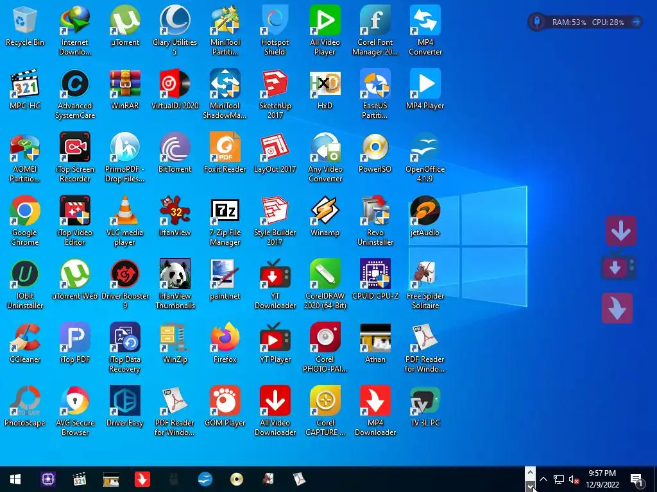Screen dimensions: 657x492
Task: Open the paint.net shortcut
Action: tap(225, 281)
